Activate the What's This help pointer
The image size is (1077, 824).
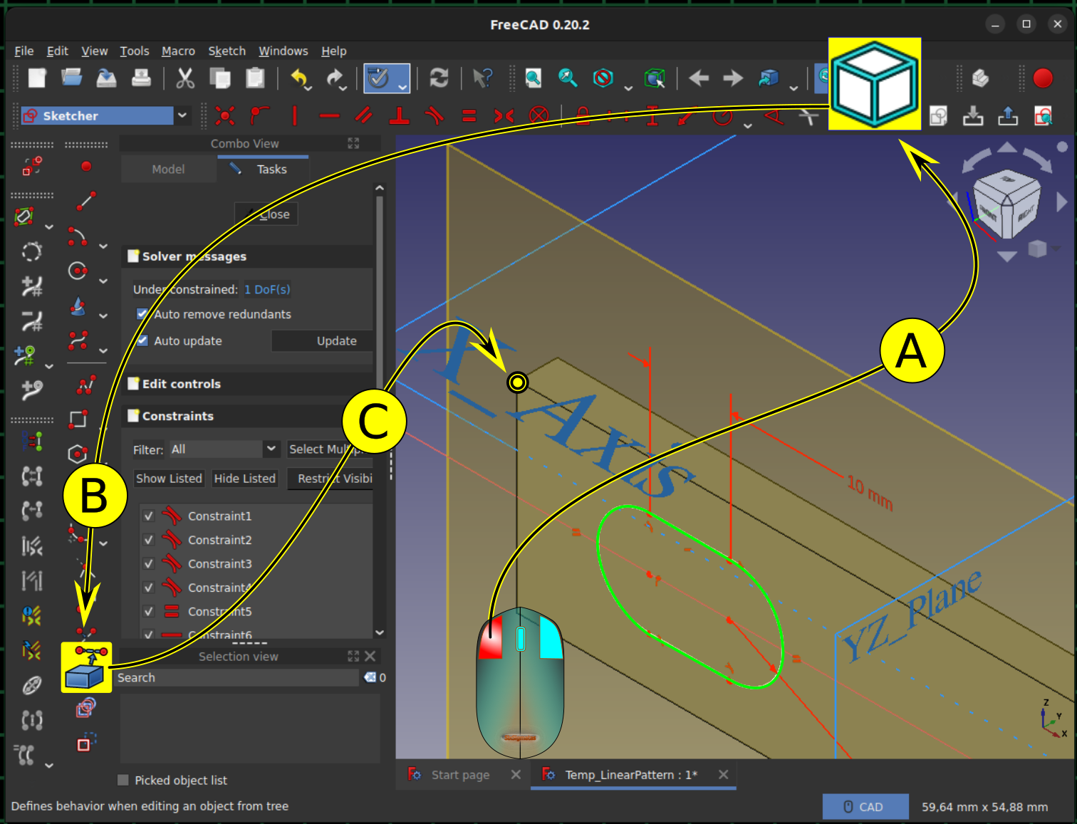pos(482,78)
